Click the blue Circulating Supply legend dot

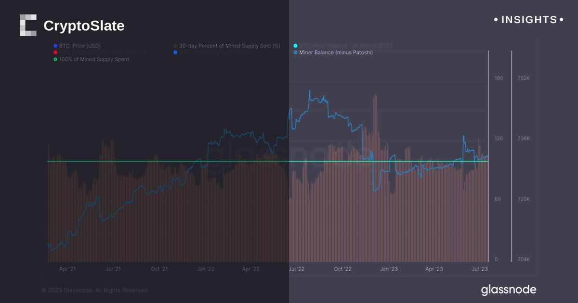pyautogui.click(x=176, y=52)
